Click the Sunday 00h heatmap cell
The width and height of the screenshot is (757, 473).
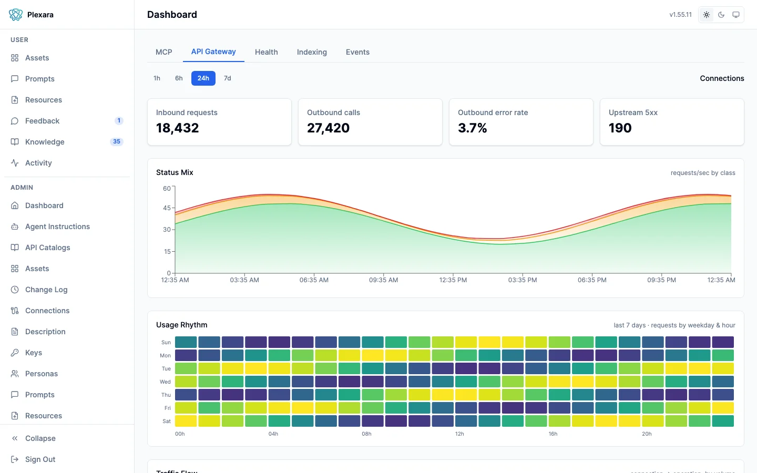186,342
